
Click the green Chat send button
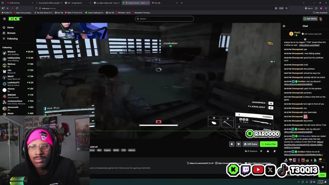[x=322, y=175]
